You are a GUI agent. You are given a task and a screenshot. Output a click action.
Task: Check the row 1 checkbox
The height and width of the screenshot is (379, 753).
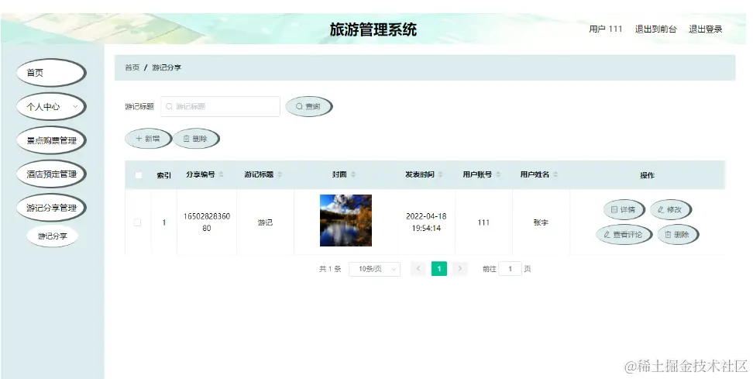click(137, 222)
